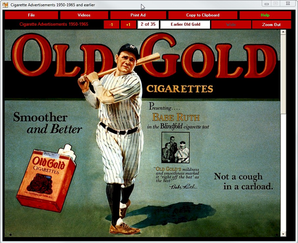This screenshot has width=298, height=243.
Task: Open the Videos menu
Action: point(84,15)
